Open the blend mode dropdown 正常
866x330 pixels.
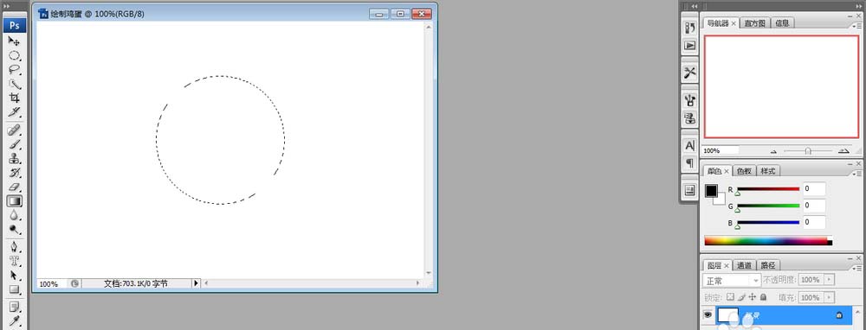click(732, 280)
